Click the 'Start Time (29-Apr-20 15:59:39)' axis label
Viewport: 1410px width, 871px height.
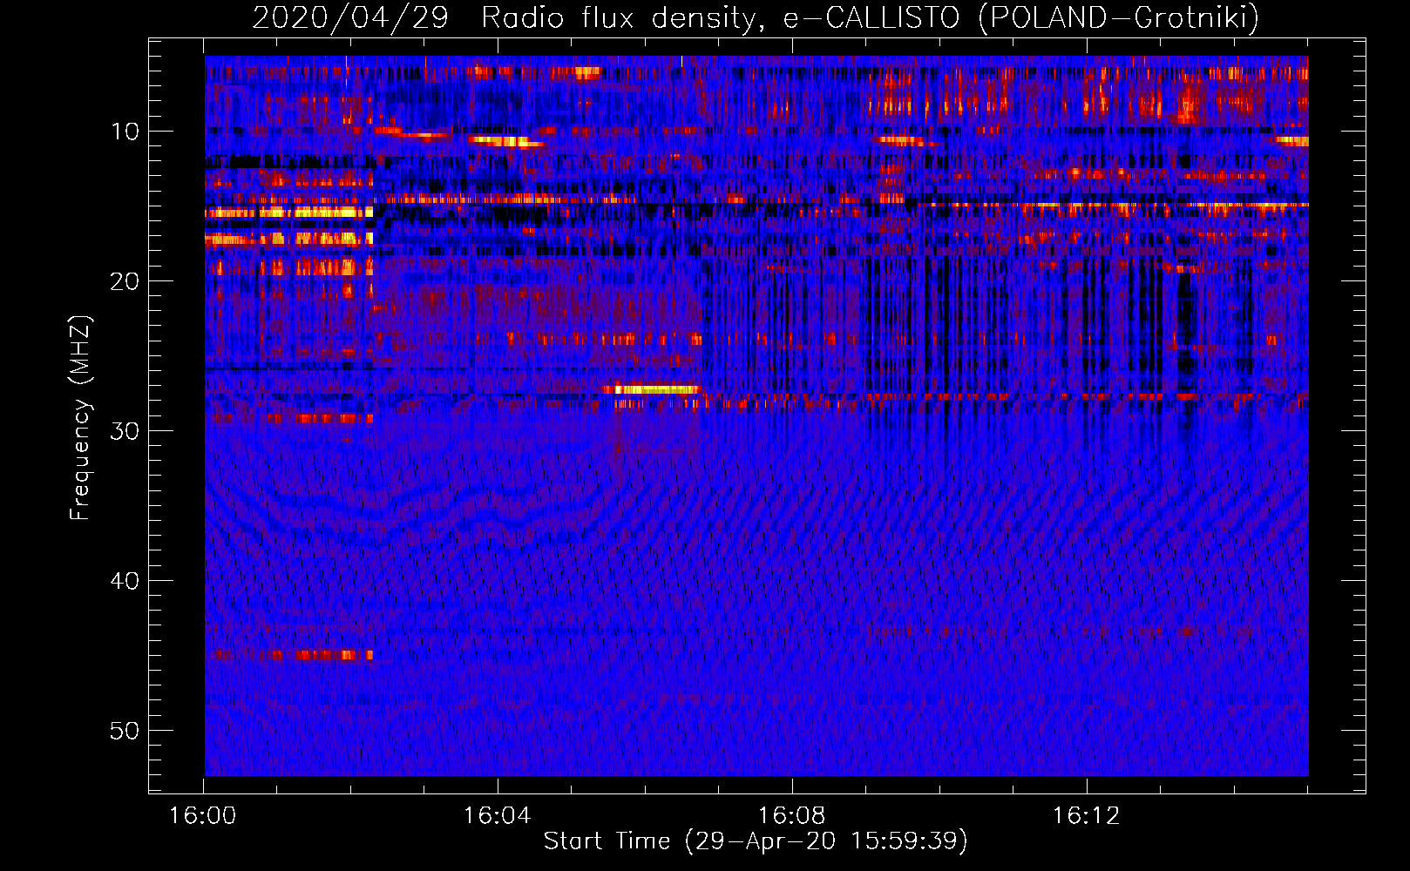click(756, 841)
